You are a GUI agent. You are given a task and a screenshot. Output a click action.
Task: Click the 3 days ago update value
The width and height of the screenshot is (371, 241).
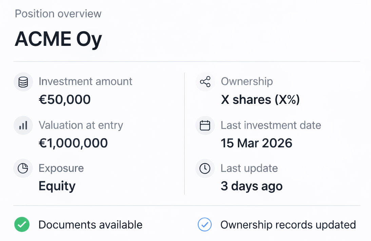pos(251,186)
